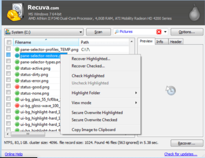The width and height of the screenshot is (205, 158).
Task: Click green status dot of pane-selector-types row
Action: tap(17, 62)
